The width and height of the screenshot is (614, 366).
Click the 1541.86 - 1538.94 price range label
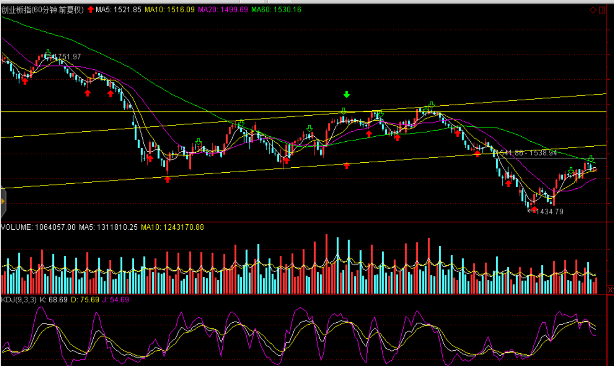[528, 153]
